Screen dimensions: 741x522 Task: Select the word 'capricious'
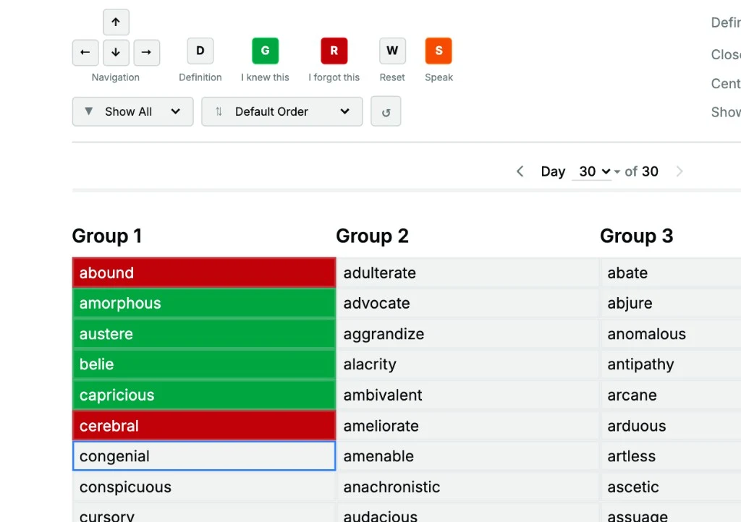tap(204, 395)
